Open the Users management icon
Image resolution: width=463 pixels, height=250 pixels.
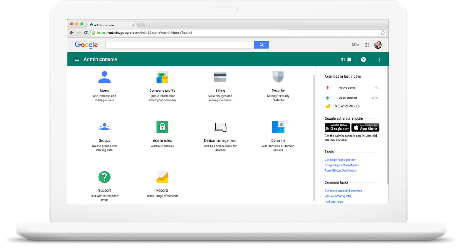104,77
